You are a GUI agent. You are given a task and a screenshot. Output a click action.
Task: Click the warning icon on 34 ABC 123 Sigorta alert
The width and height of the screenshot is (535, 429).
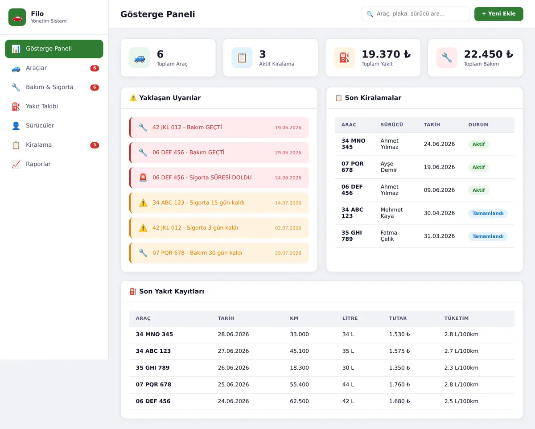(x=143, y=203)
